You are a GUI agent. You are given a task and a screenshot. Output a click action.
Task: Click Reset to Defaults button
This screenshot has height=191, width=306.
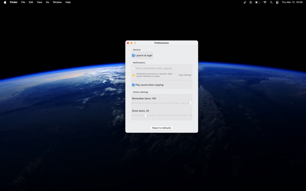click(x=161, y=128)
